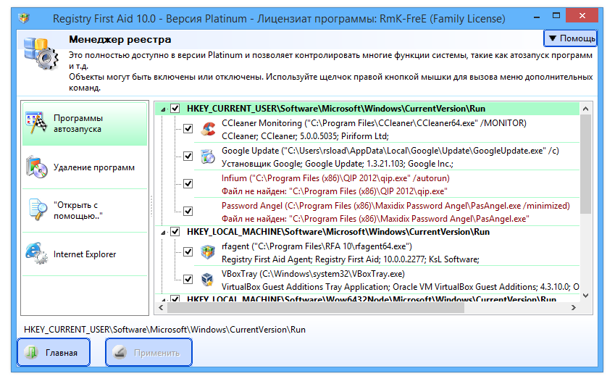Uncheck the VBoxTray startup entry

tap(188, 279)
